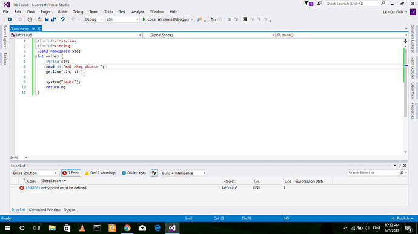Sort by the Description column header
This screenshot has height=234, width=418.
(x=51, y=181)
